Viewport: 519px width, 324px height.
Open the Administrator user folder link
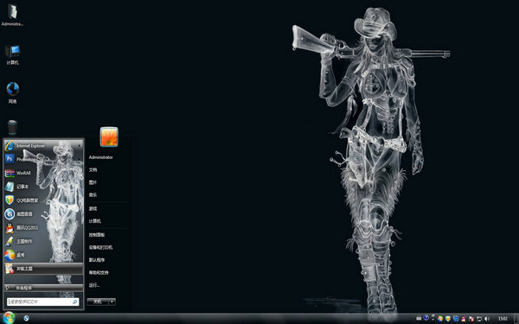(100, 157)
